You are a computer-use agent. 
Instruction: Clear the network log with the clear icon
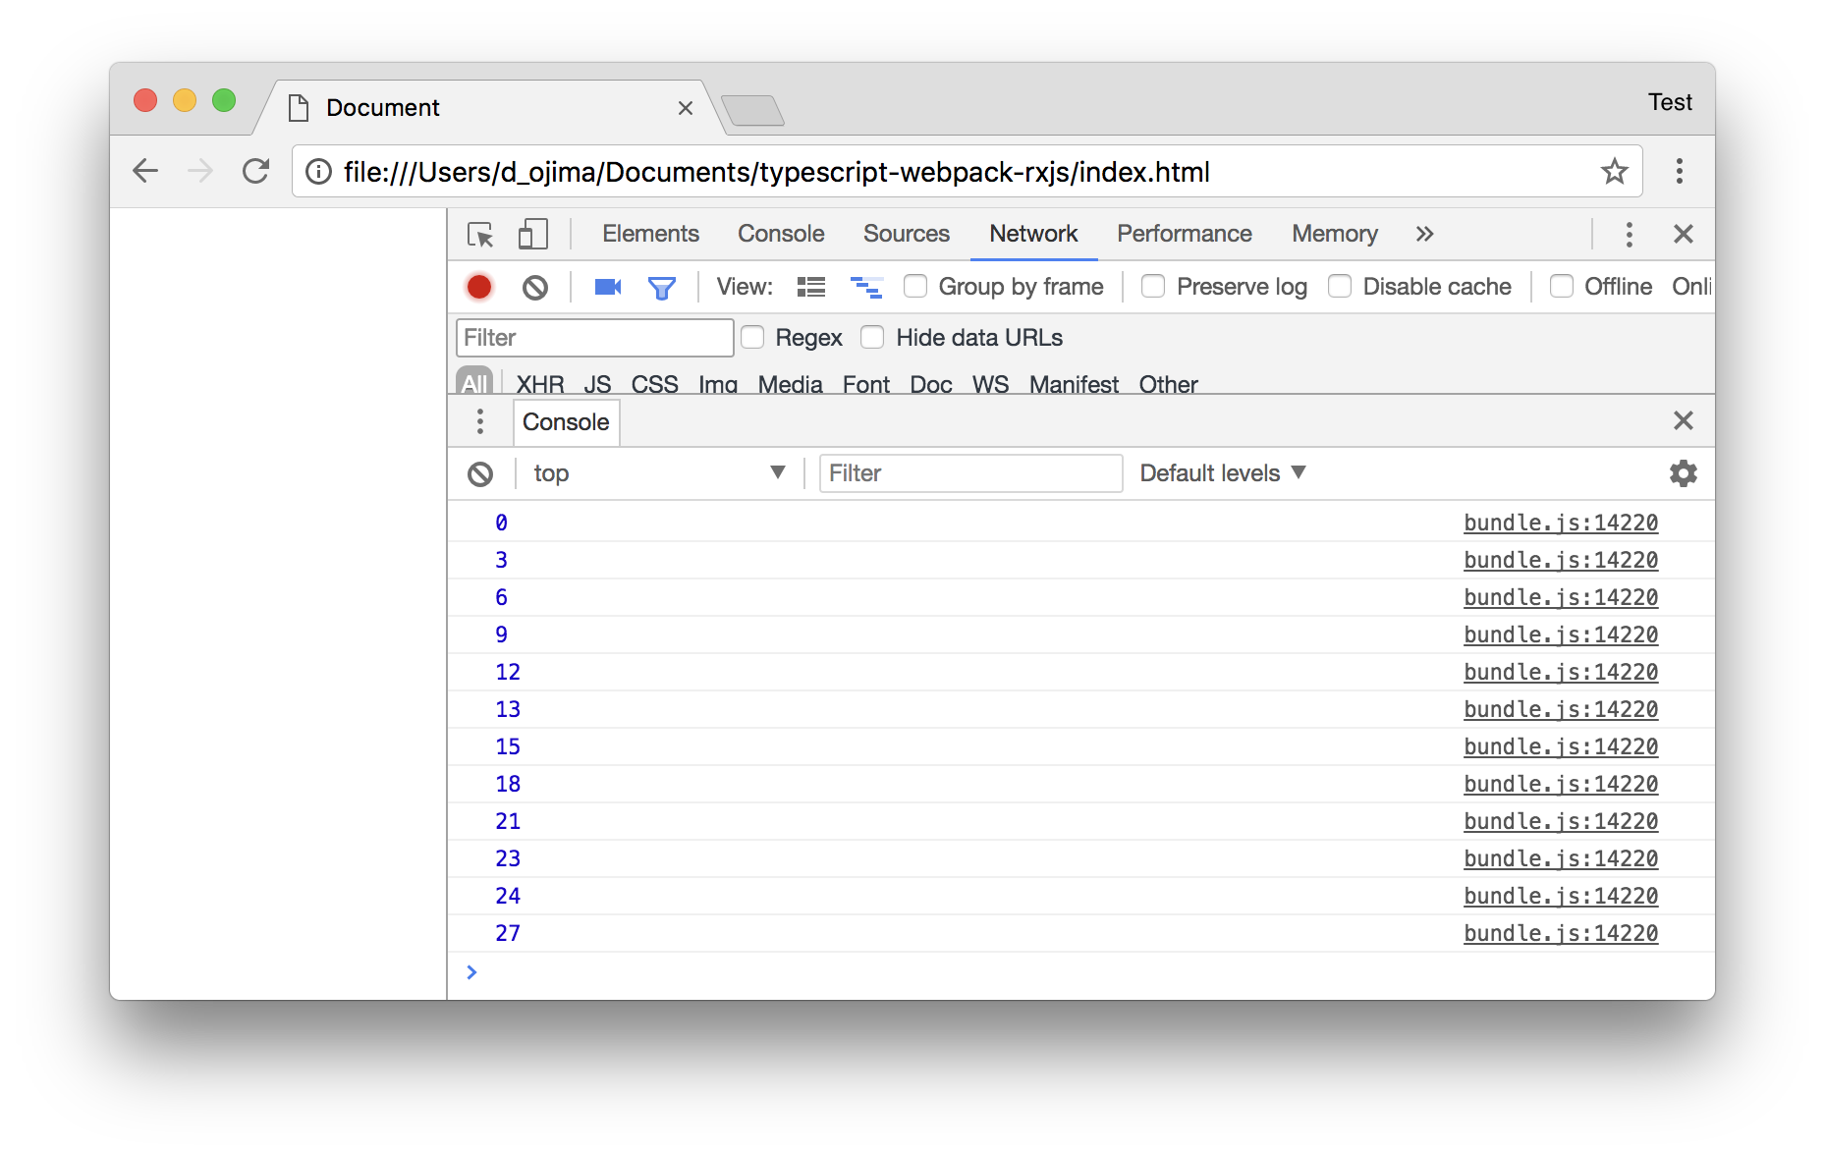click(535, 287)
